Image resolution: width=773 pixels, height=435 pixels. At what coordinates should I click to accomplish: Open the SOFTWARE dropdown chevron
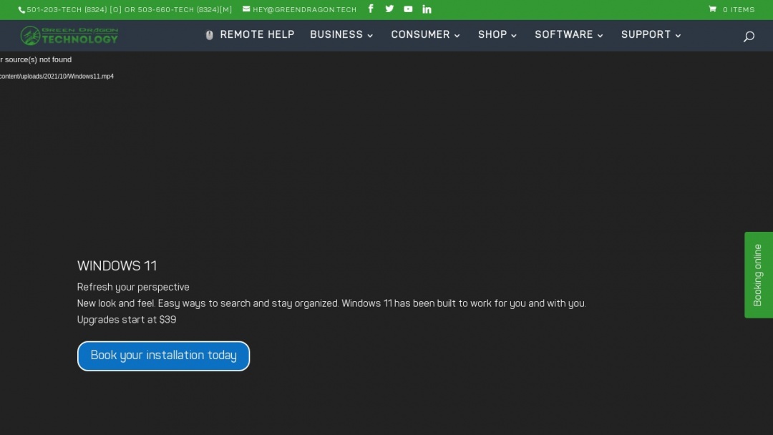(599, 36)
